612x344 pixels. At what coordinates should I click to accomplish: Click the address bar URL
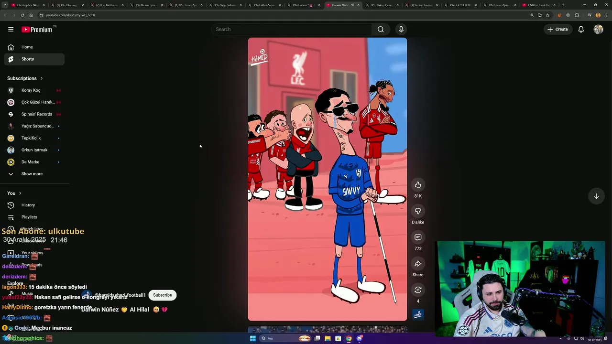(71, 15)
